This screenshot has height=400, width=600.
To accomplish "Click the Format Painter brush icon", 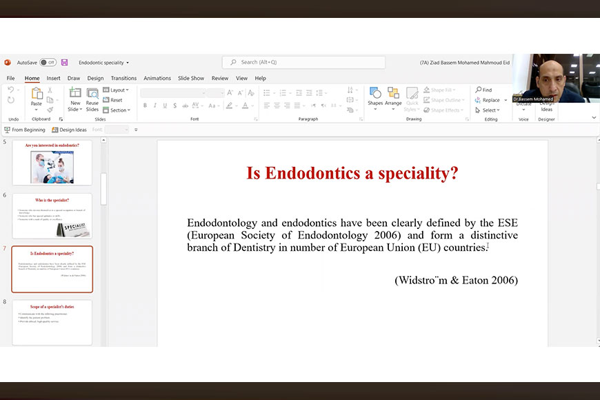I will [x=50, y=110].
